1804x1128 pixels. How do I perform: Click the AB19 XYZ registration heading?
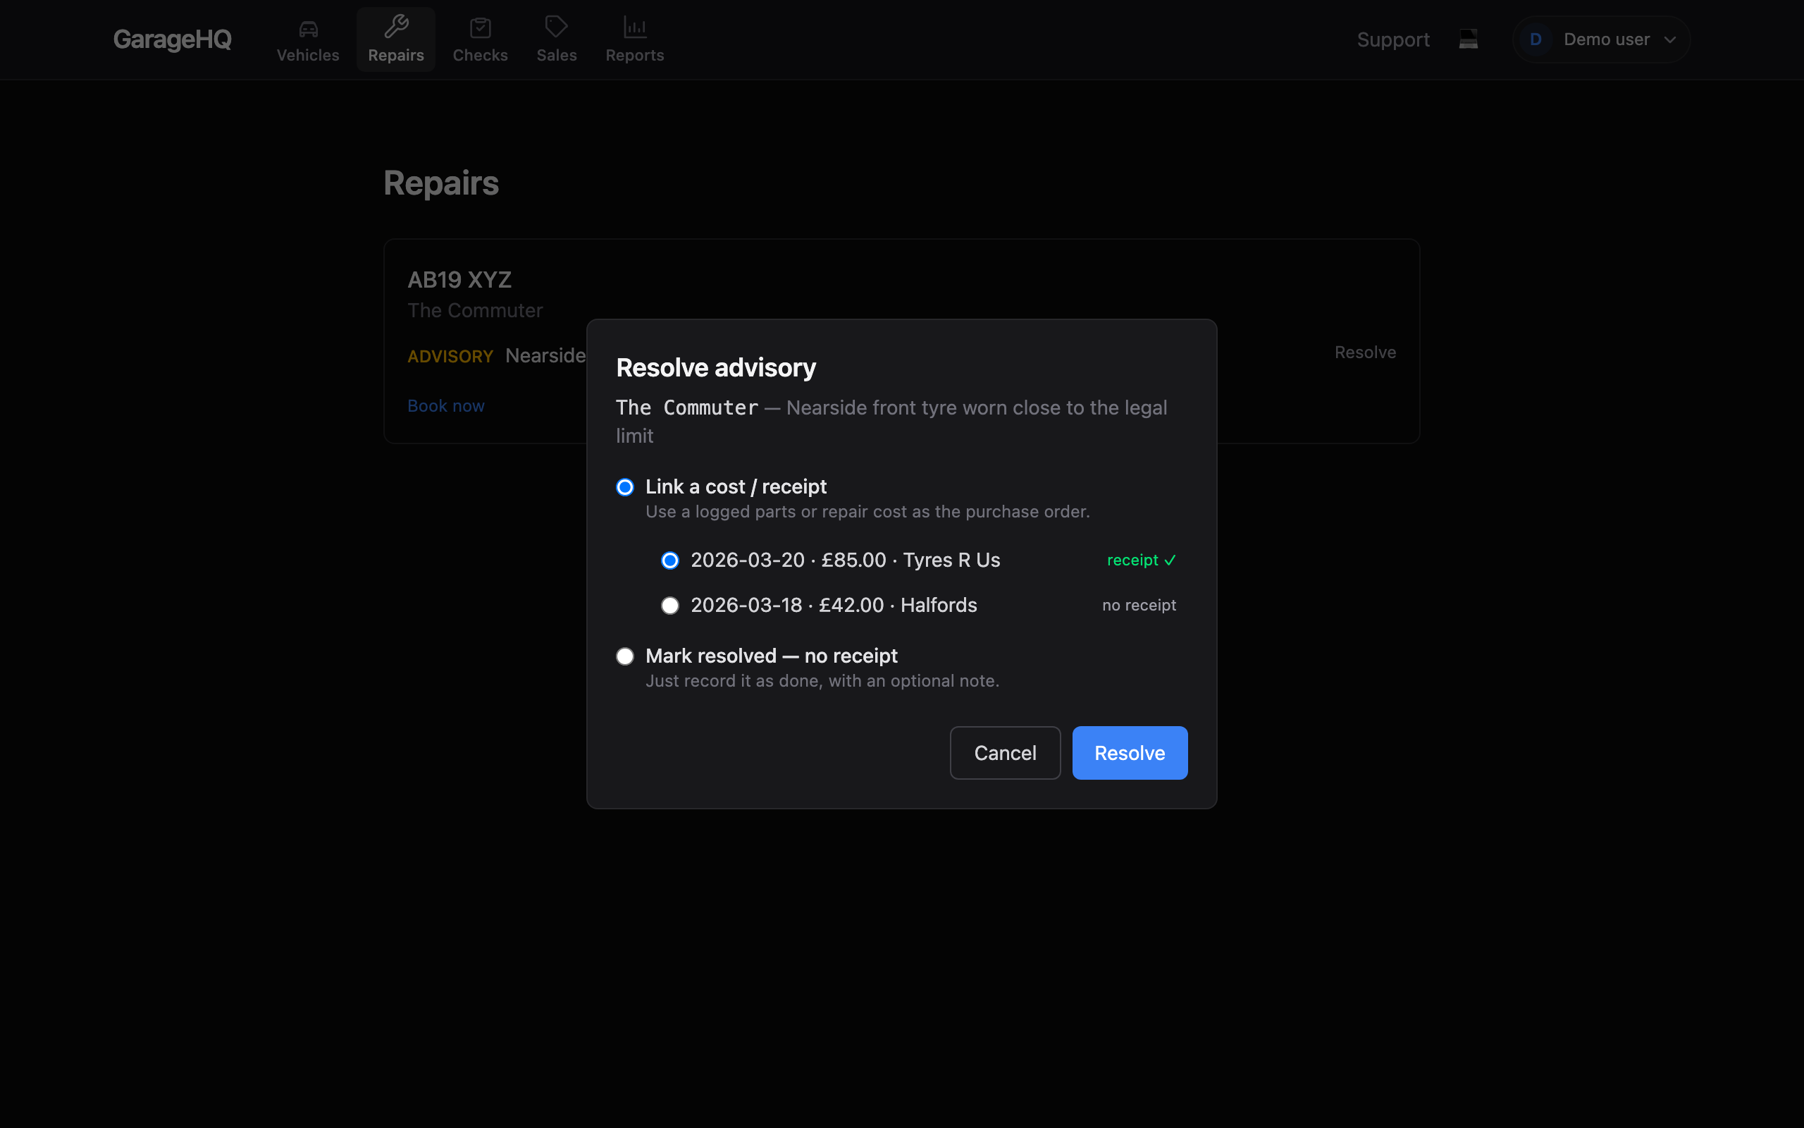coord(459,280)
